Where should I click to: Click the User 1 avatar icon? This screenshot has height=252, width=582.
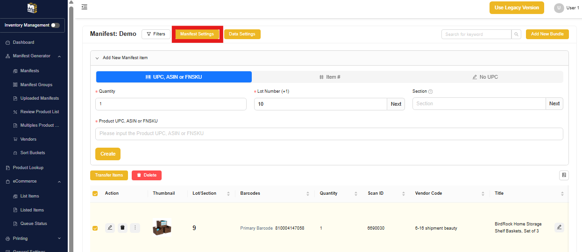point(559,8)
